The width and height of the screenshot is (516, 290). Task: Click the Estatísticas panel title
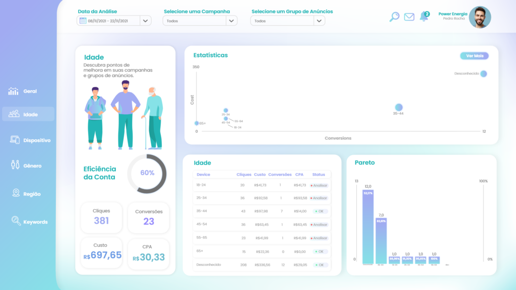tap(211, 55)
